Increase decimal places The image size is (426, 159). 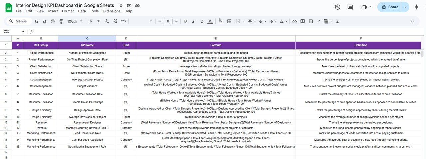tap(115, 21)
